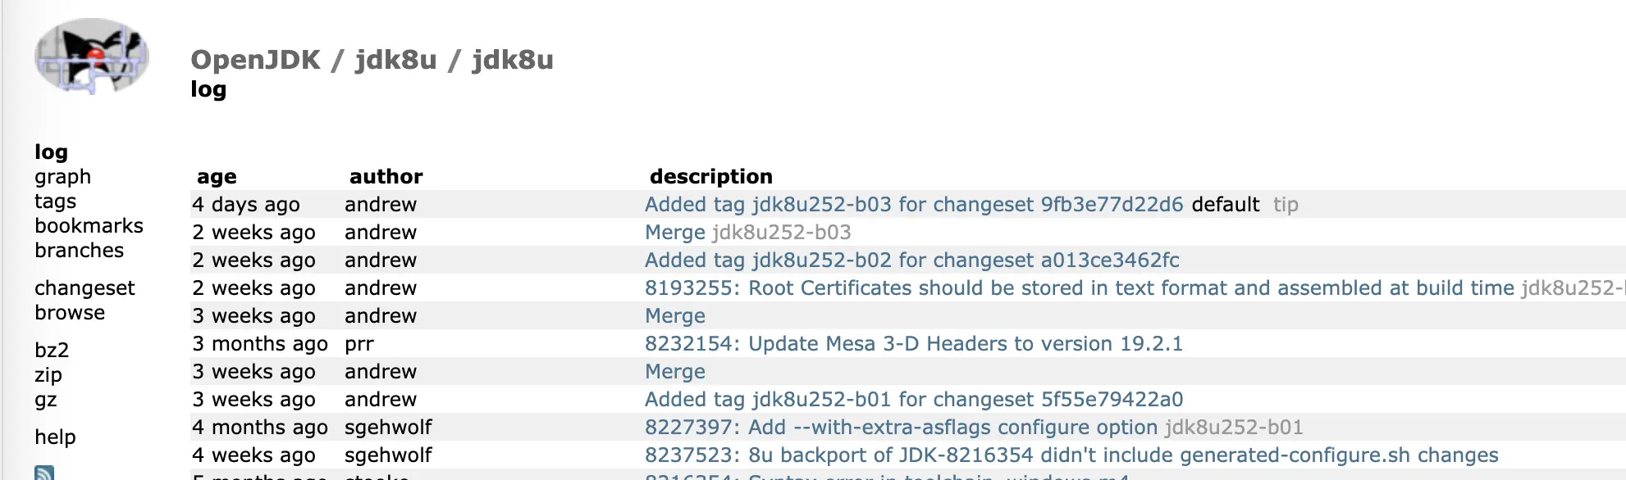
Task: Open changeset 8227397 extra-asflags configure option
Action: [x=901, y=428]
